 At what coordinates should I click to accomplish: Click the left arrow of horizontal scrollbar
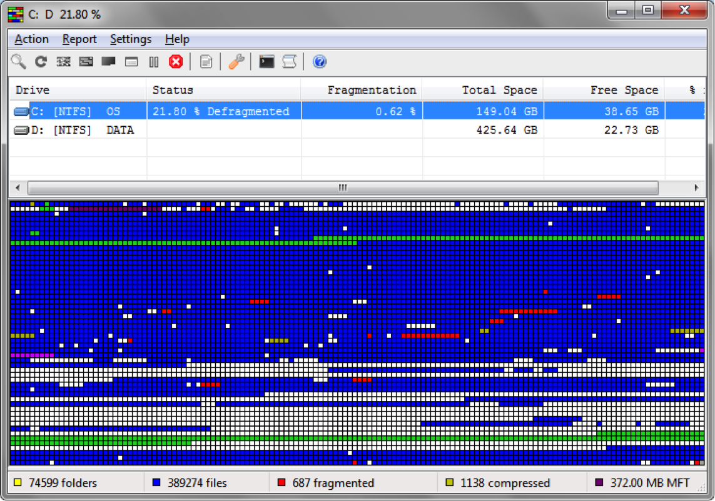(x=18, y=187)
